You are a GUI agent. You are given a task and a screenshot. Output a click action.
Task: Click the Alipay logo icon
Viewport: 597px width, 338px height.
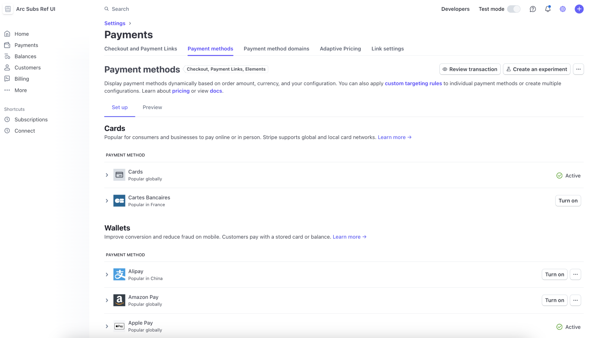[x=119, y=275]
